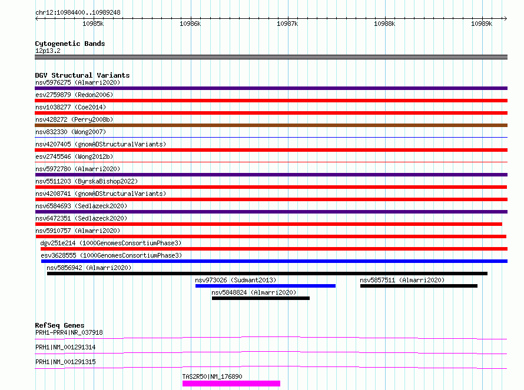Screen dimensions: 524x390
Task: Open the nsv1038277 (Coe2014) variant label
Action: (71, 107)
